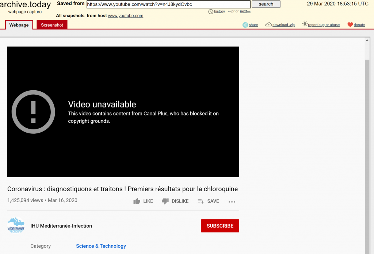The height and width of the screenshot is (254, 374).
Task: Click the lightbulb report bug icon
Action: pos(305,24)
